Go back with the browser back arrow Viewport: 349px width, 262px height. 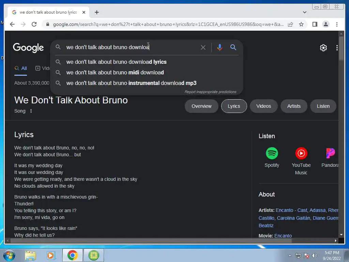[x=12, y=24]
